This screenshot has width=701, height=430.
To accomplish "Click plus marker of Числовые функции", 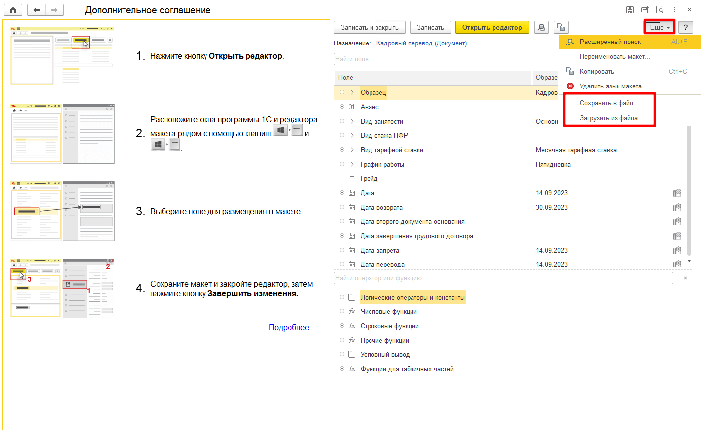I will tap(342, 311).
